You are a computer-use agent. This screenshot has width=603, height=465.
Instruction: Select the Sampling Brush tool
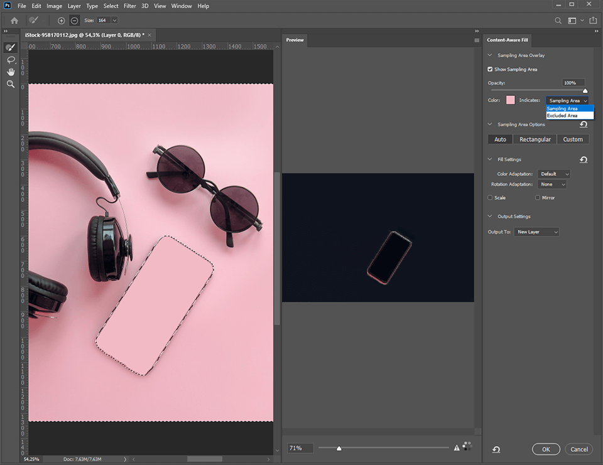[10, 46]
